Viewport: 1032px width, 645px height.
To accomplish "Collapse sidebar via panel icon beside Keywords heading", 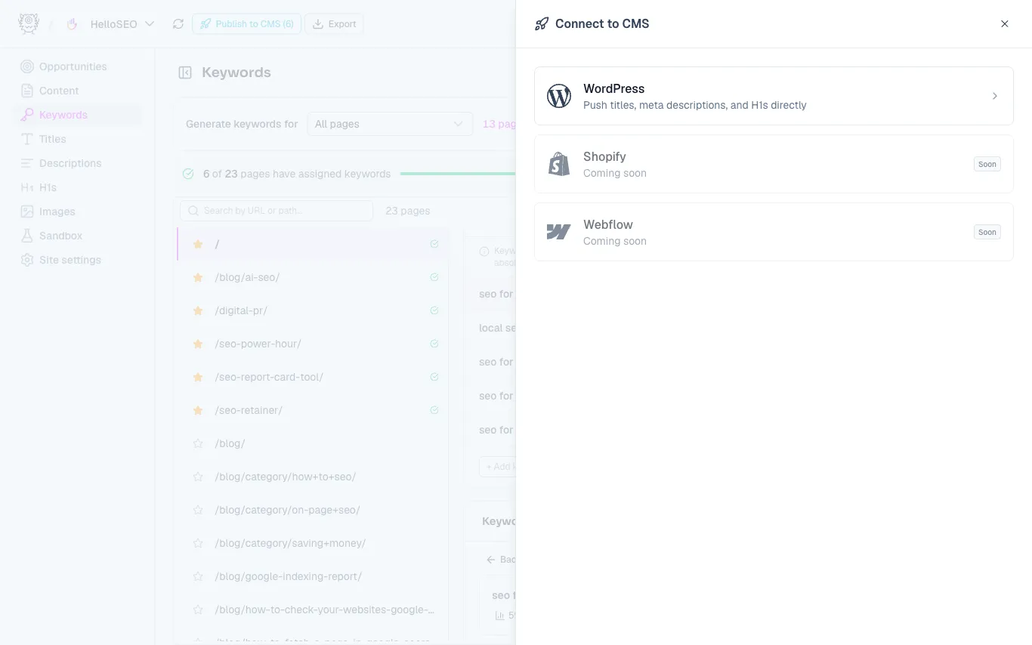I will [x=185, y=73].
